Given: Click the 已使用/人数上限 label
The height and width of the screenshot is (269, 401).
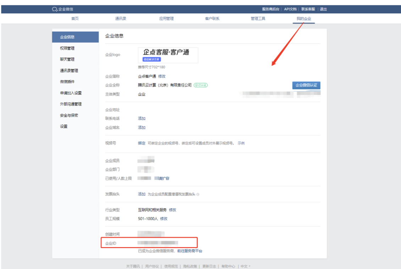Looking at the screenshot, I should (x=119, y=178).
